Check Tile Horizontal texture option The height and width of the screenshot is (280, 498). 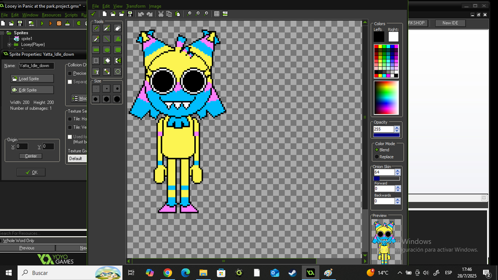point(70,119)
